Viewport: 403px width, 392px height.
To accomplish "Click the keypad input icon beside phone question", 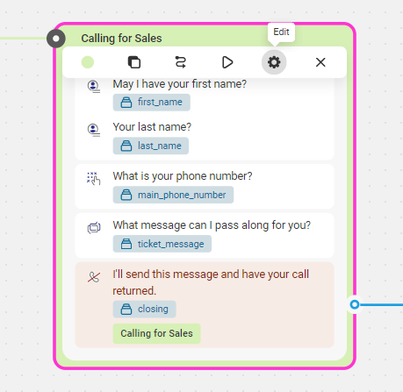I will 94,178.
